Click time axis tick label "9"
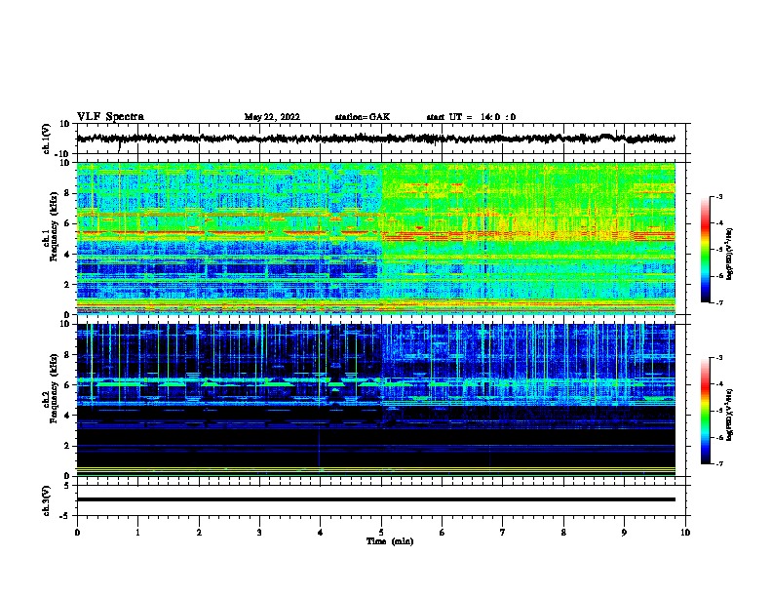772x597 pixels. click(624, 533)
